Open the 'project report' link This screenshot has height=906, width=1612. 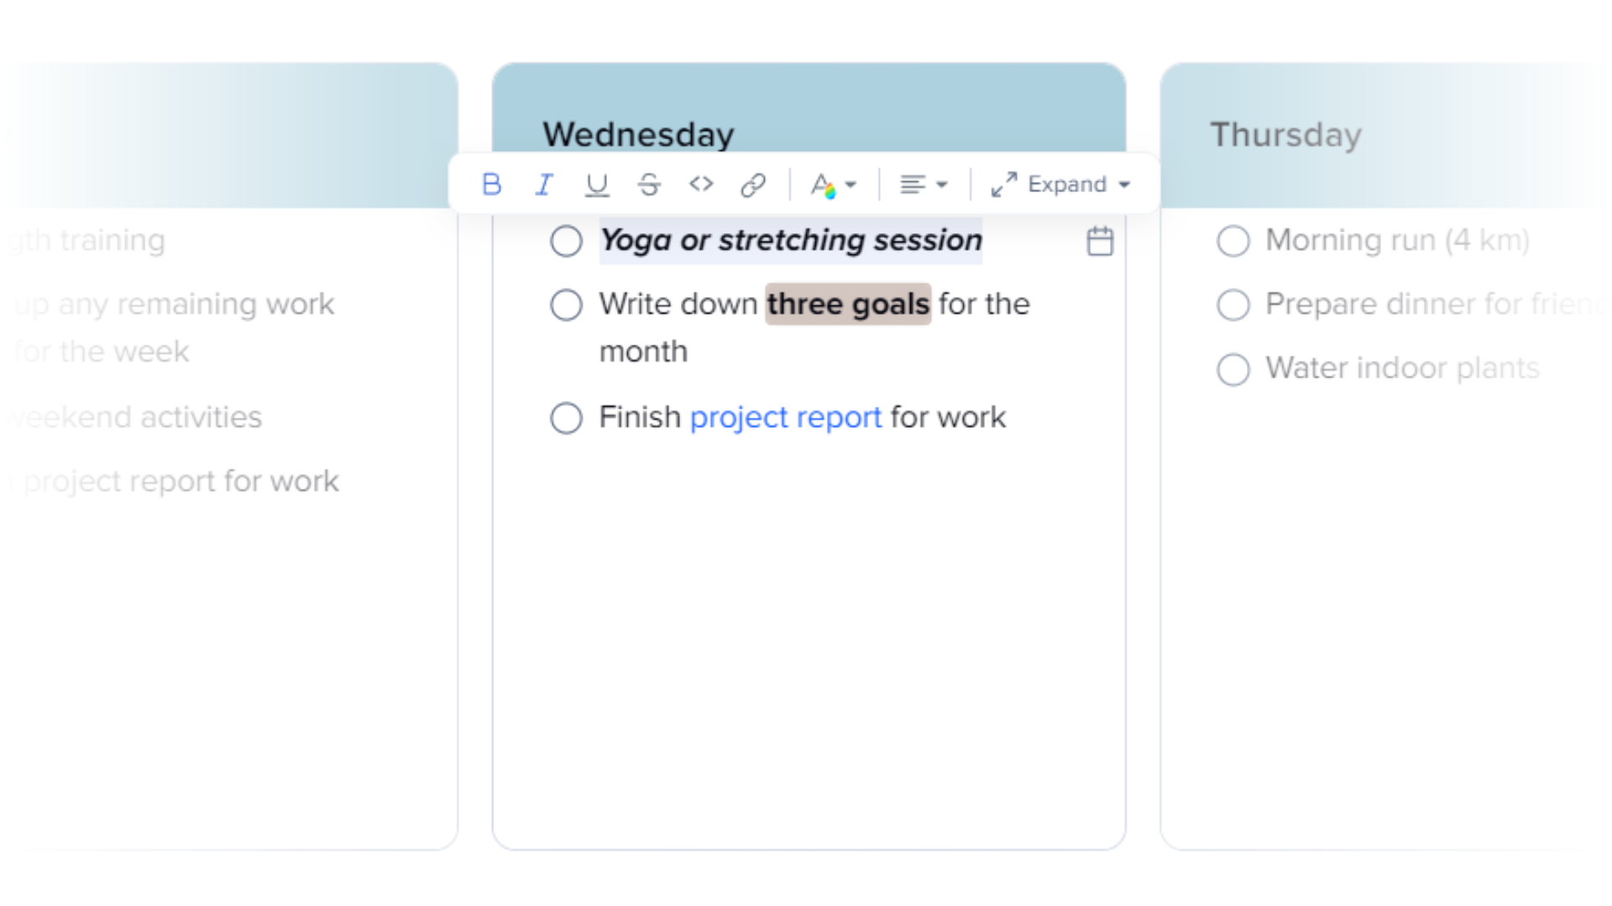coord(785,417)
